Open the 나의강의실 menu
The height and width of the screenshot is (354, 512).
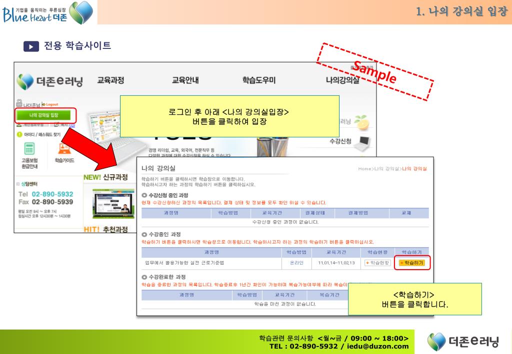[342, 80]
